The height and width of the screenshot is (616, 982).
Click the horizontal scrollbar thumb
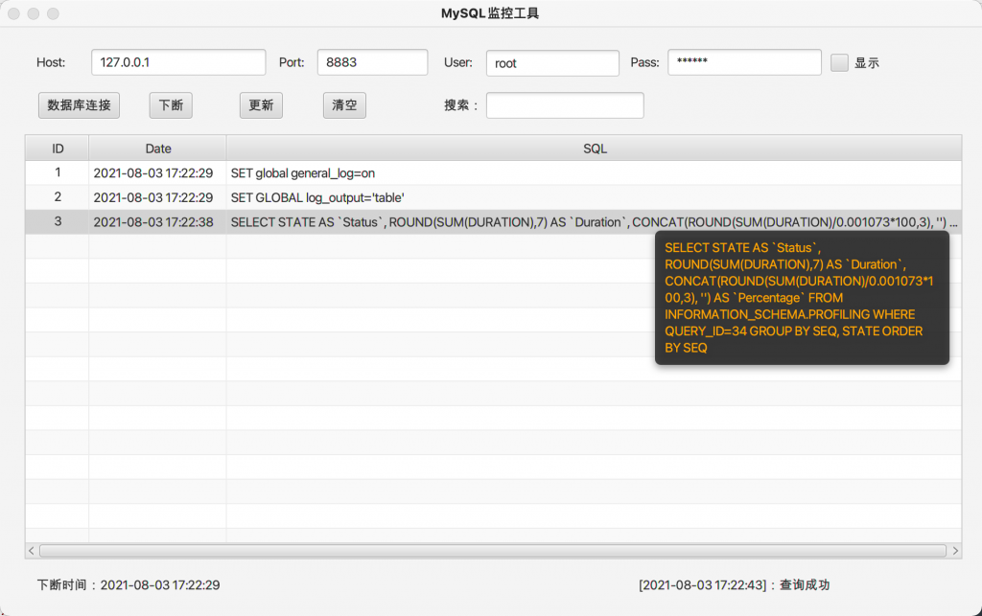[x=493, y=551]
